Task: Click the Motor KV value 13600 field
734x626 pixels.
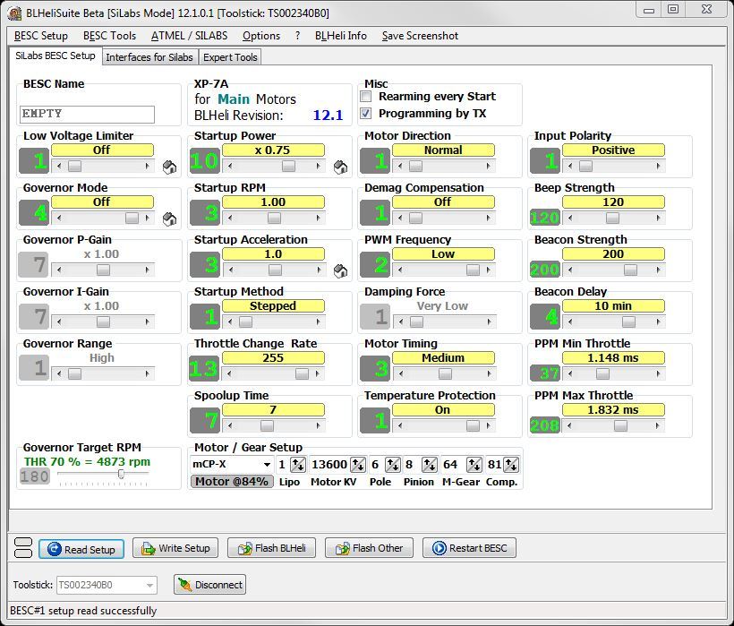Action: click(x=329, y=465)
